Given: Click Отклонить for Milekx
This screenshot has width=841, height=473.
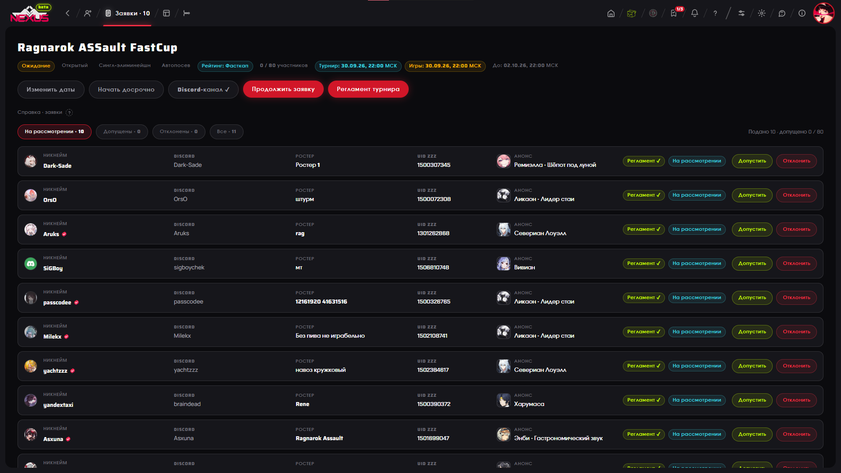Looking at the screenshot, I should (796, 332).
